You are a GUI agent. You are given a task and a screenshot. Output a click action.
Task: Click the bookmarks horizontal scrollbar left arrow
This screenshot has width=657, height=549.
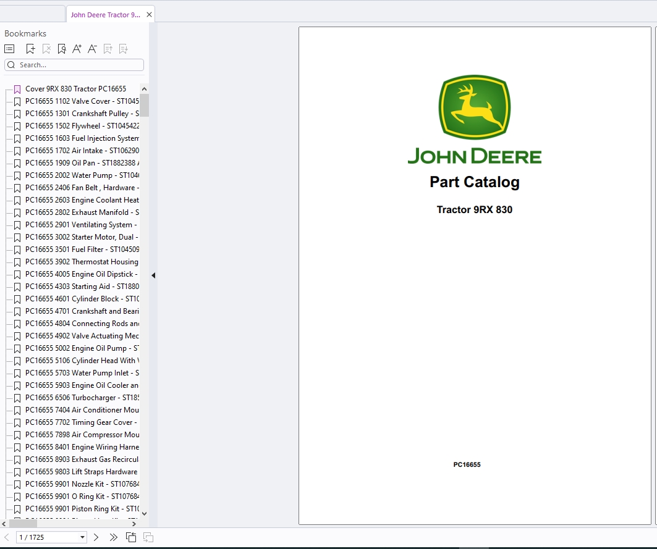click(4, 524)
